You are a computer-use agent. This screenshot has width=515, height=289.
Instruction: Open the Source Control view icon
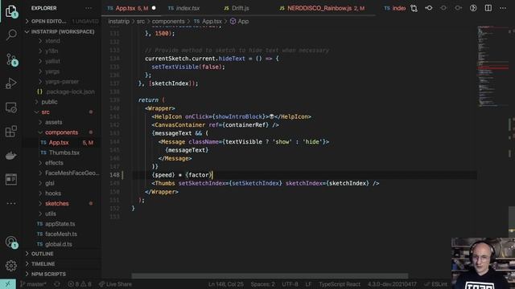[x=11, y=59]
